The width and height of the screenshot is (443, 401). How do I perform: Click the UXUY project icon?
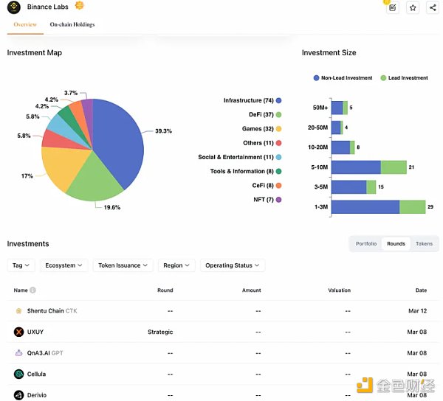19,332
